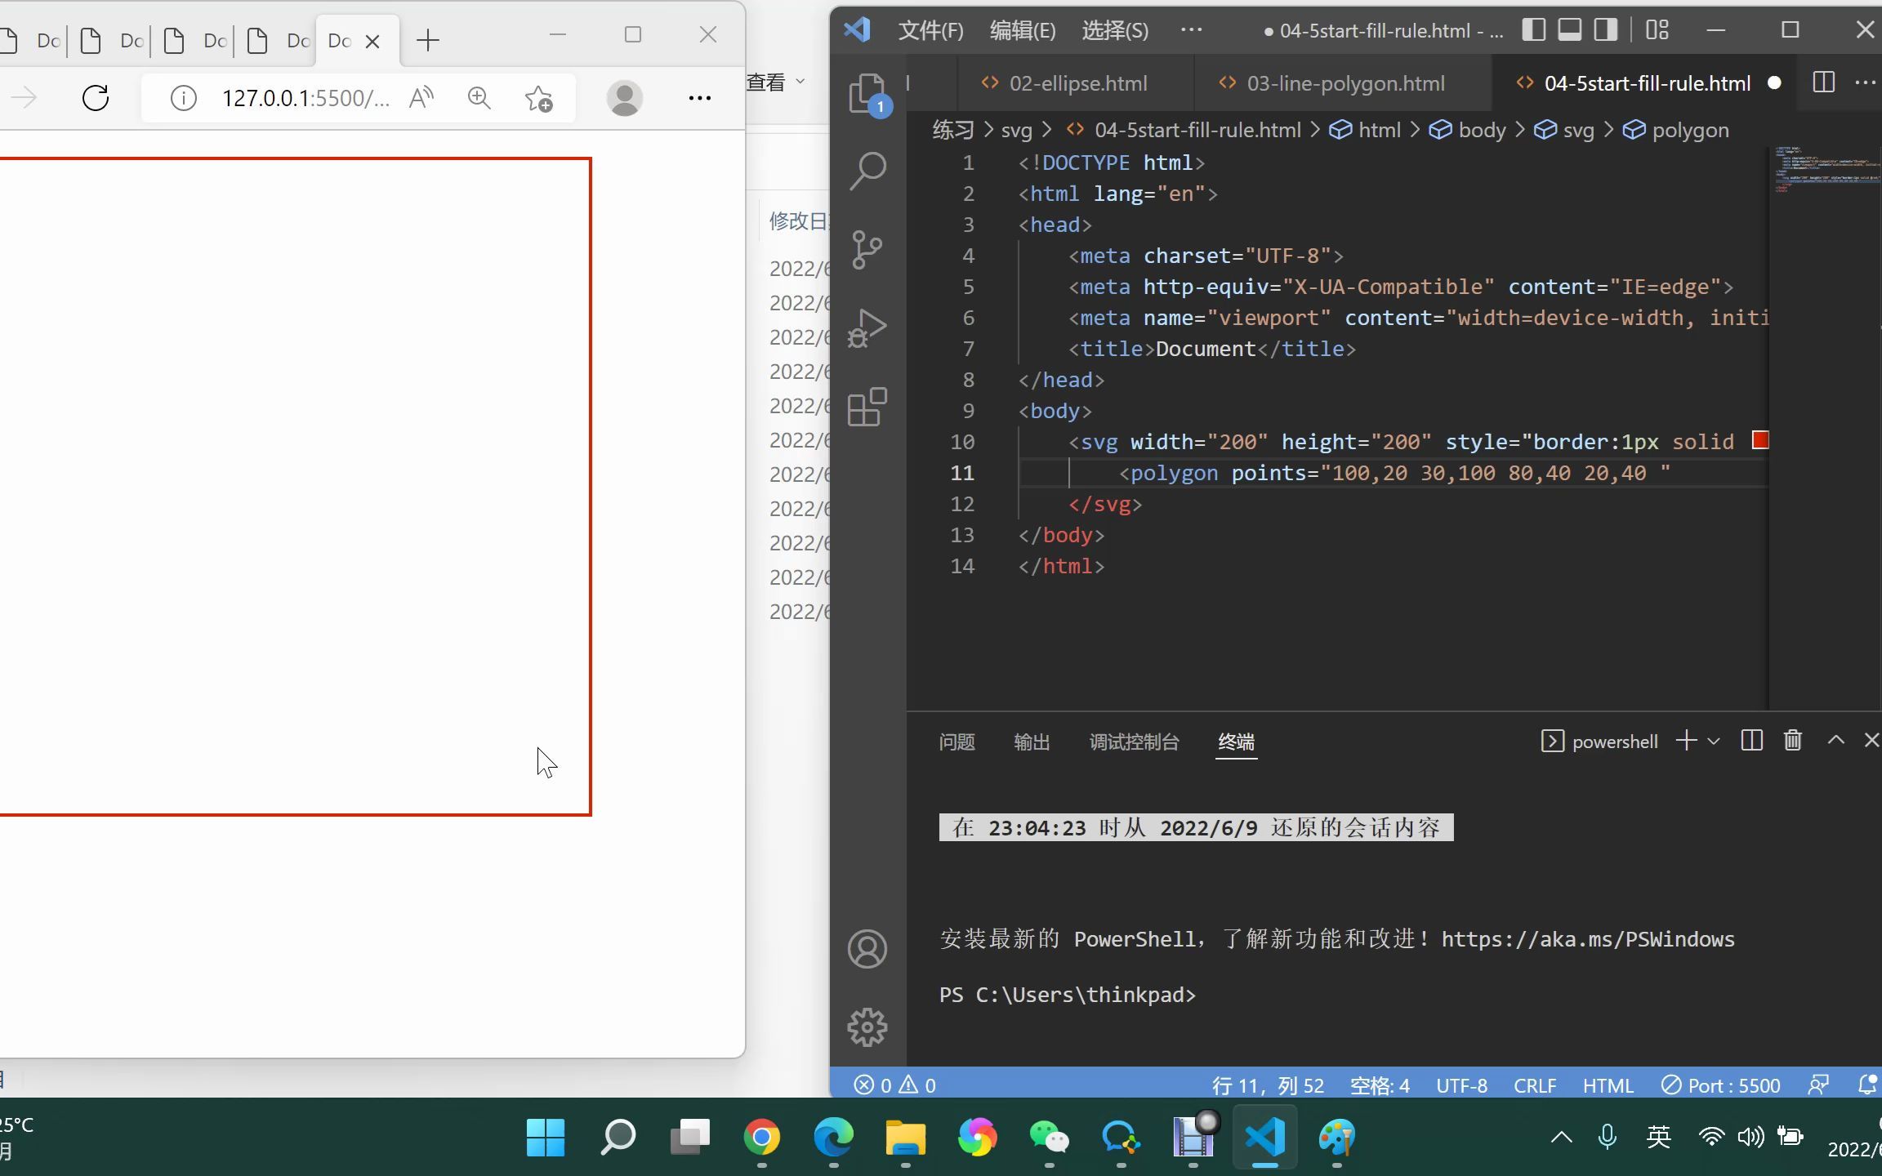Click UTF-8 encoding in status bar

click(1461, 1085)
